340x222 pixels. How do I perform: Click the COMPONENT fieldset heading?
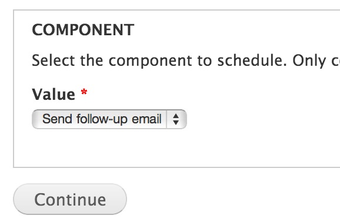83,30
